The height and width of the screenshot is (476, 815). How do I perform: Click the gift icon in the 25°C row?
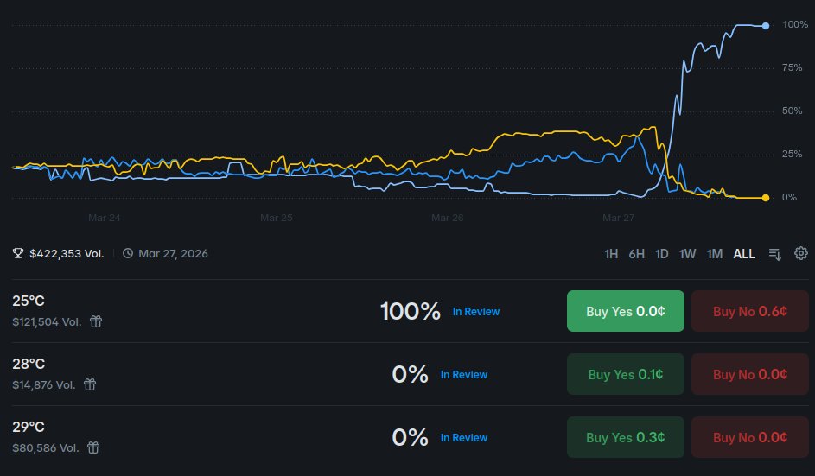click(96, 321)
